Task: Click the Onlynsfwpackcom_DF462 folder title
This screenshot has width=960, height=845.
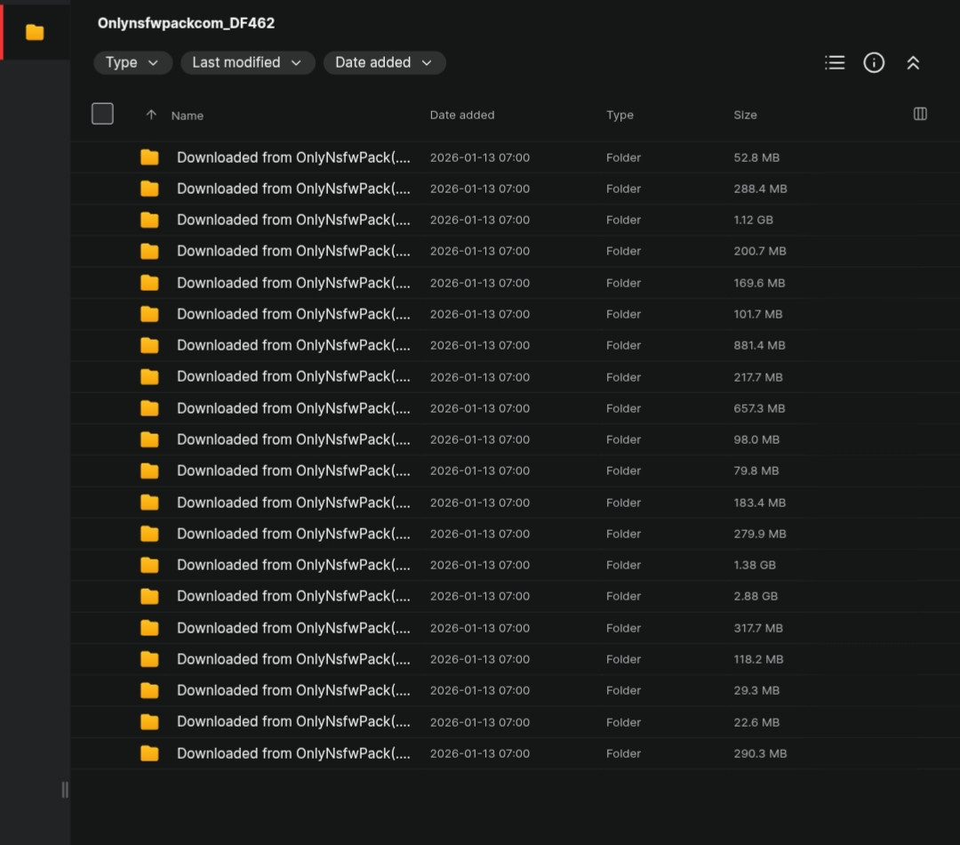Action: click(x=186, y=23)
